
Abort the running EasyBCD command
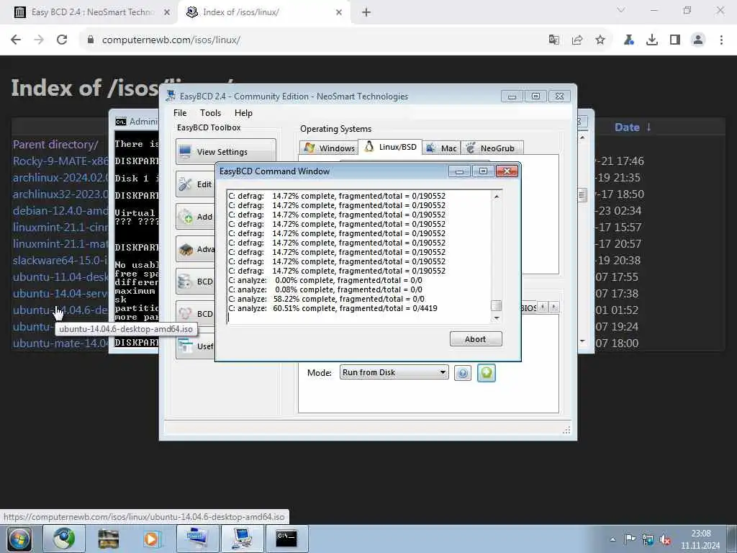[476, 339]
